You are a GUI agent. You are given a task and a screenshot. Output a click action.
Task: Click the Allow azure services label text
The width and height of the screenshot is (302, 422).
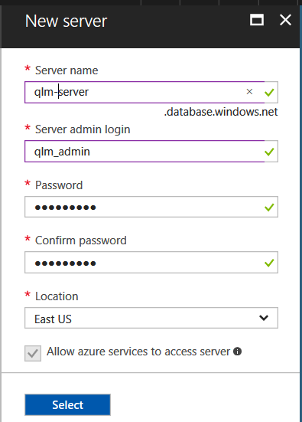(138, 352)
